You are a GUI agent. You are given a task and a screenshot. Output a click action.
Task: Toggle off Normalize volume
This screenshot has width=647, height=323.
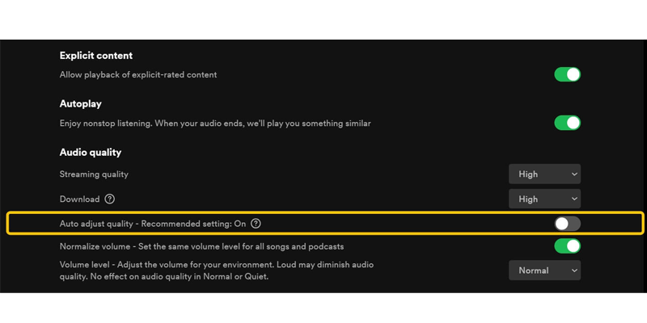[567, 245]
